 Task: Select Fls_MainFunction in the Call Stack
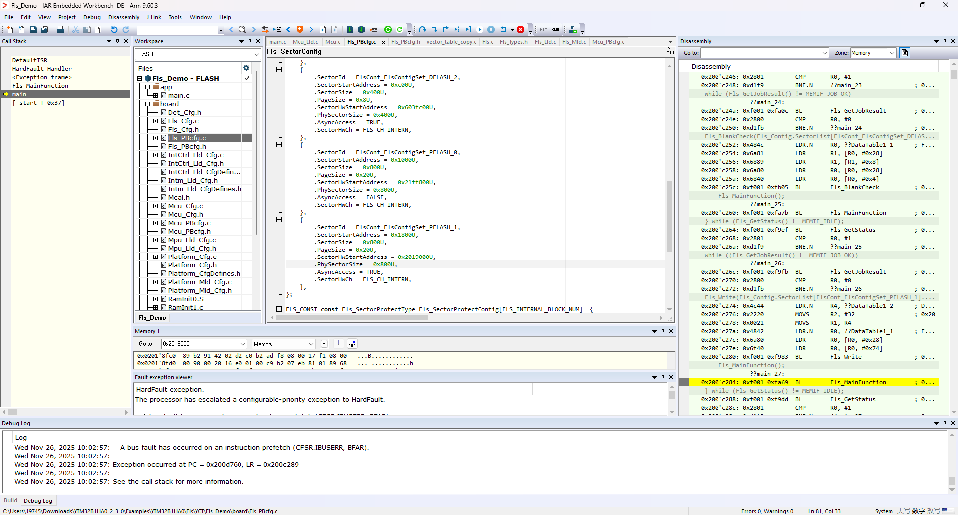click(40, 86)
